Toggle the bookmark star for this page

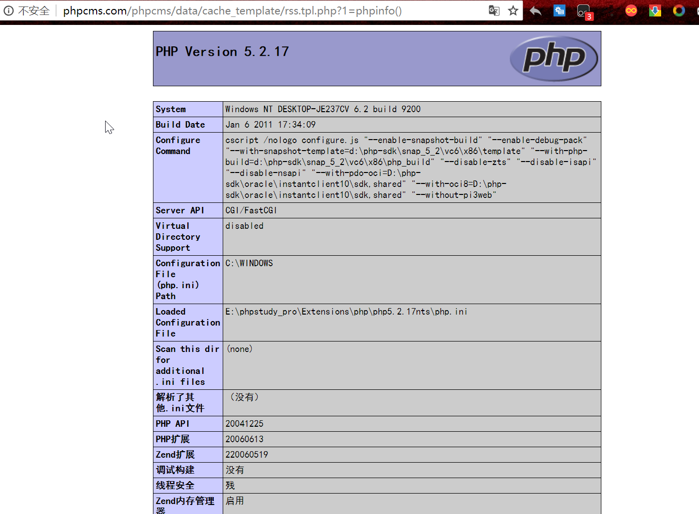point(513,10)
